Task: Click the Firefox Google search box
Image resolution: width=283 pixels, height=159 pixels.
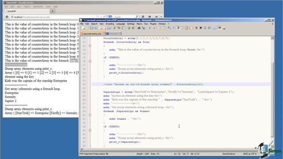Action: point(124,17)
